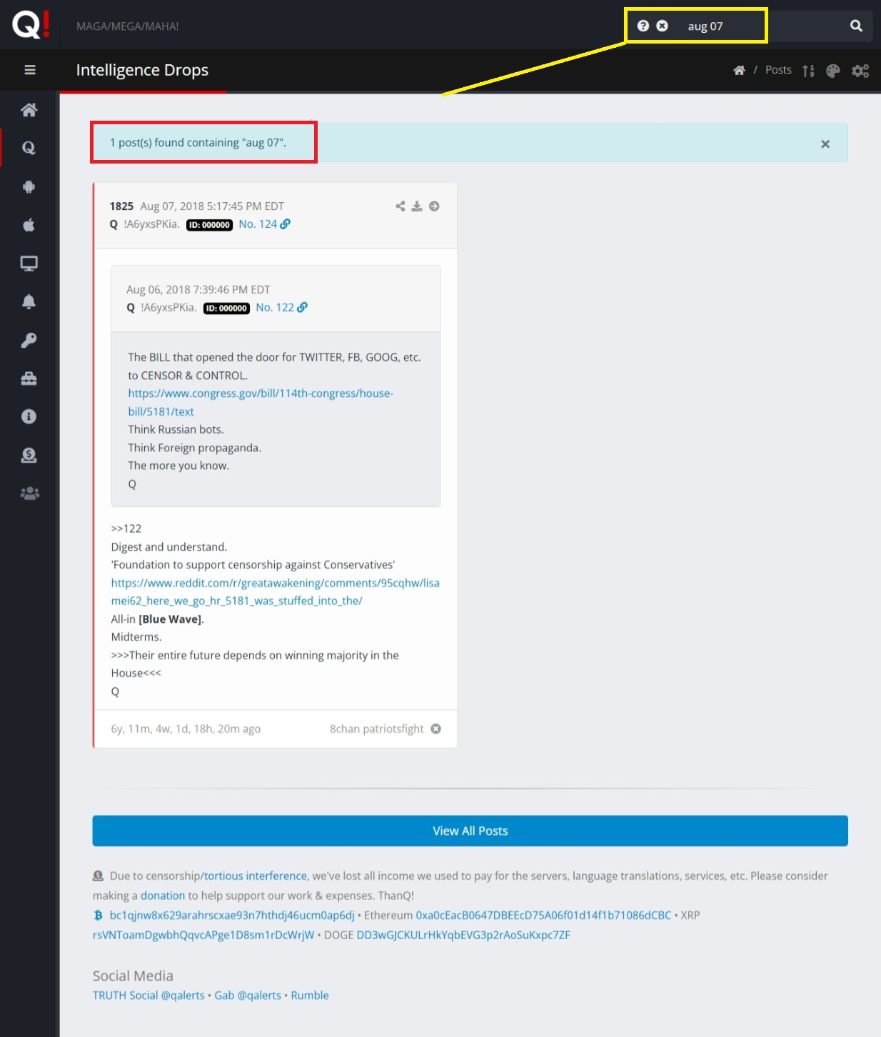
Task: Open the Apple app sidebar icon
Action: click(x=29, y=225)
